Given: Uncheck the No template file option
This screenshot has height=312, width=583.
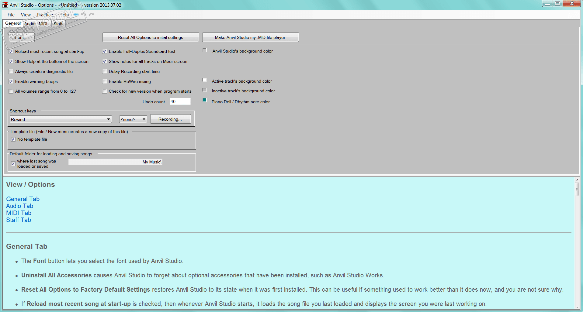Looking at the screenshot, I should point(13,139).
